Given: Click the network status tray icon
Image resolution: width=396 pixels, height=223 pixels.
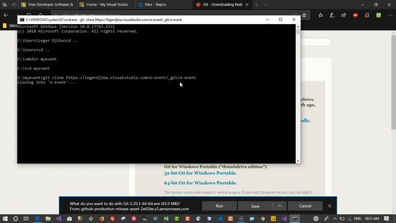Looking at the screenshot, I should 350,219.
